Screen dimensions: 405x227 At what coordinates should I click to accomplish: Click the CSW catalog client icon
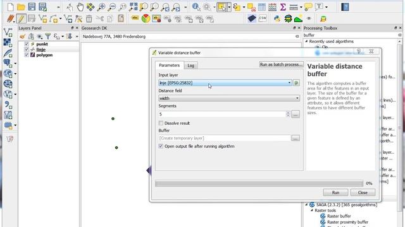pos(263,18)
